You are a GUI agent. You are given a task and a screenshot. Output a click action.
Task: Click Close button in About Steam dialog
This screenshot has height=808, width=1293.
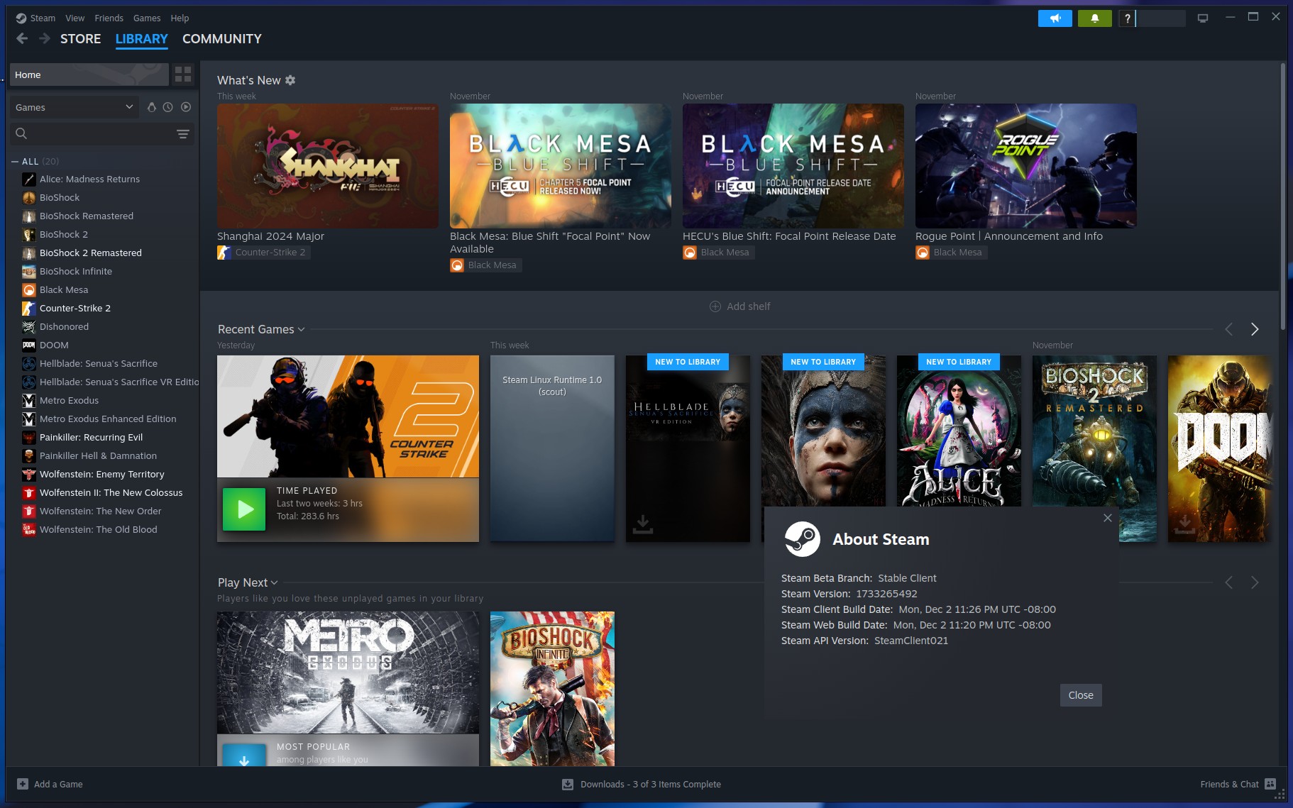1081,695
